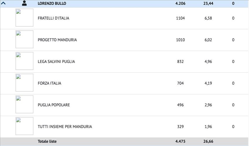The image size is (249, 146).
Task: Click the candidate person icon
Action: (24, 3)
